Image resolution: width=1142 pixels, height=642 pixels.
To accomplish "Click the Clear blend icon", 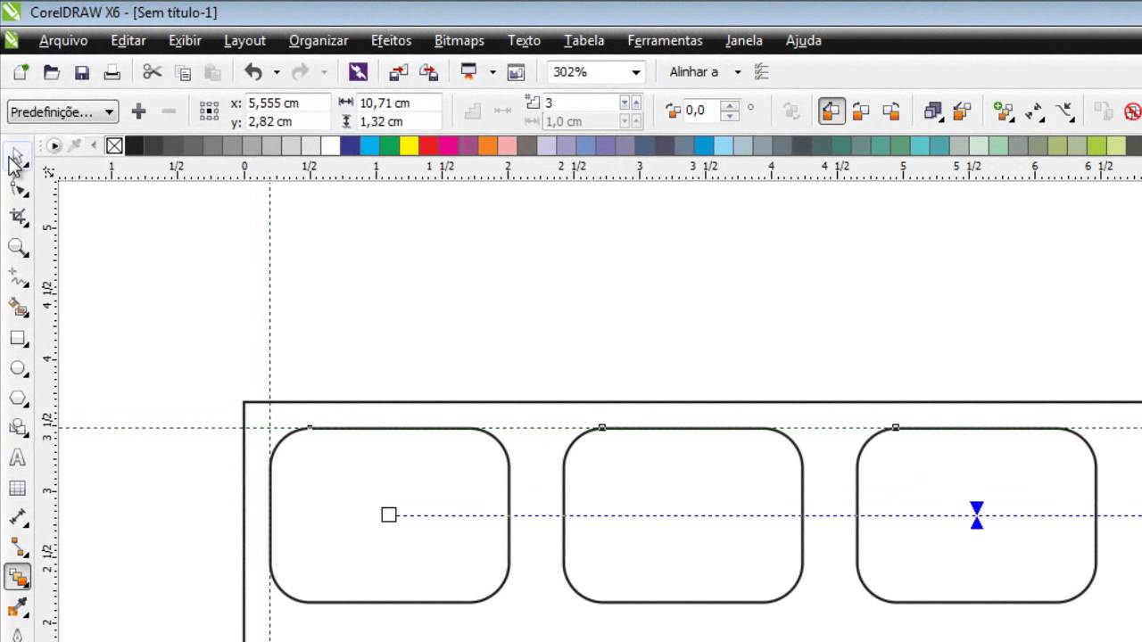I will coord(1133,111).
